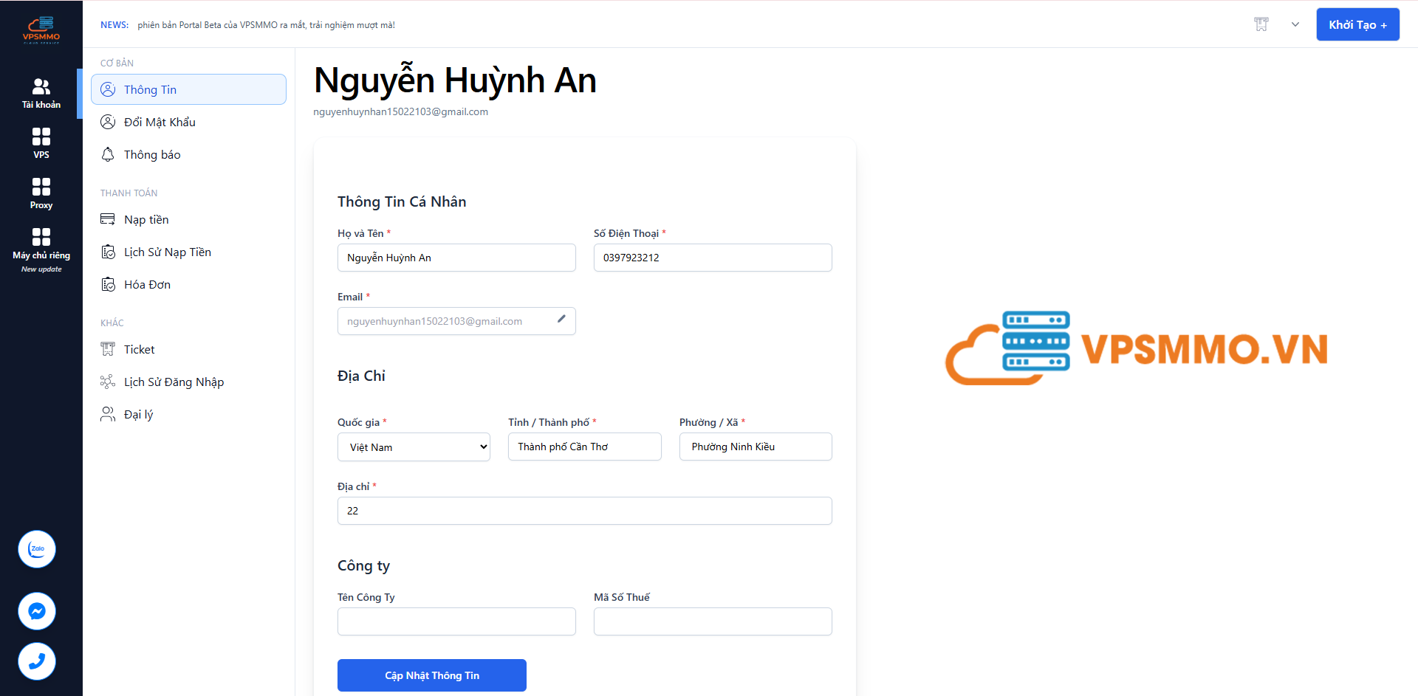Go to Nạp tiền menu item
This screenshot has width=1418, height=696.
point(146,220)
